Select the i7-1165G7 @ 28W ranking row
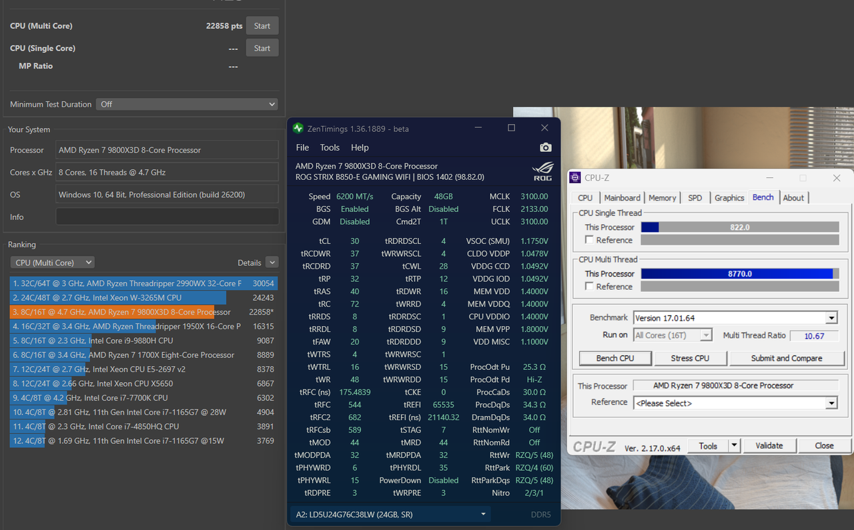Viewport: 854px width, 530px height. [x=143, y=412]
